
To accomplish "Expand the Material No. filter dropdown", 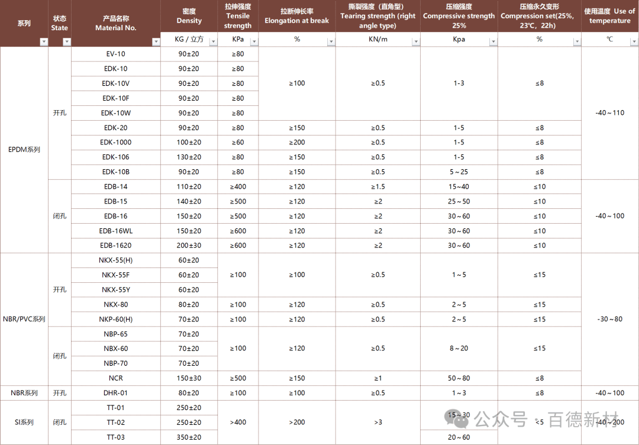I will (x=156, y=41).
